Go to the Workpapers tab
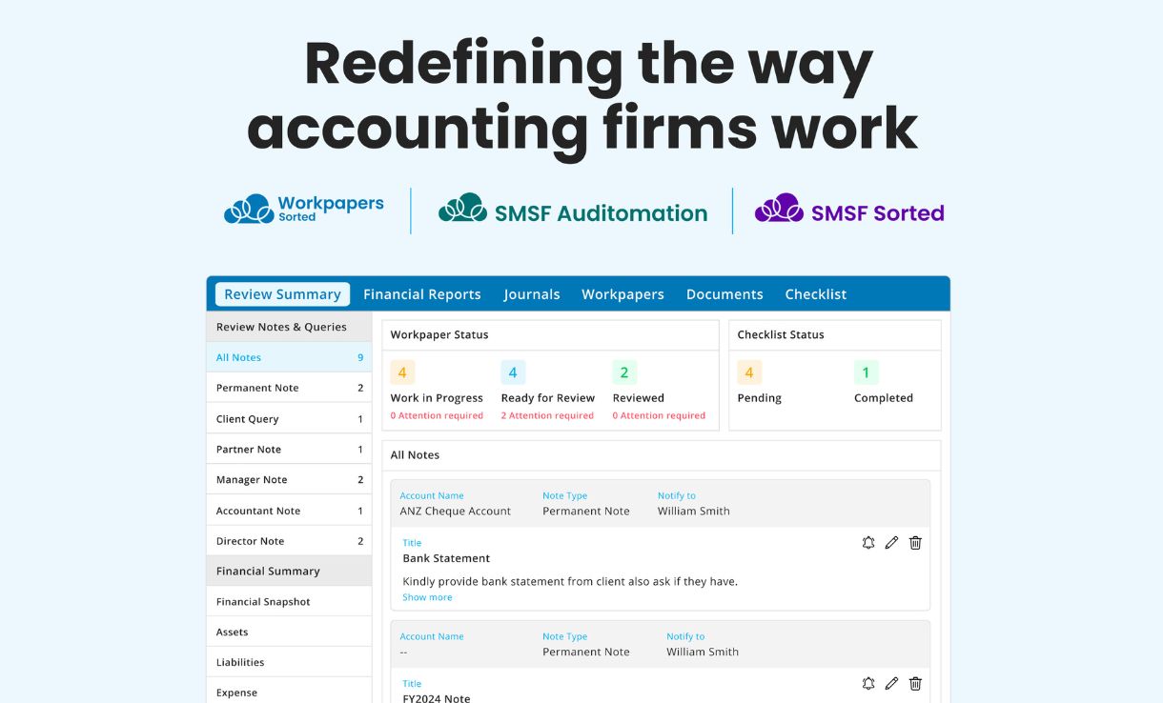Viewport: 1163px width, 703px height. (622, 294)
